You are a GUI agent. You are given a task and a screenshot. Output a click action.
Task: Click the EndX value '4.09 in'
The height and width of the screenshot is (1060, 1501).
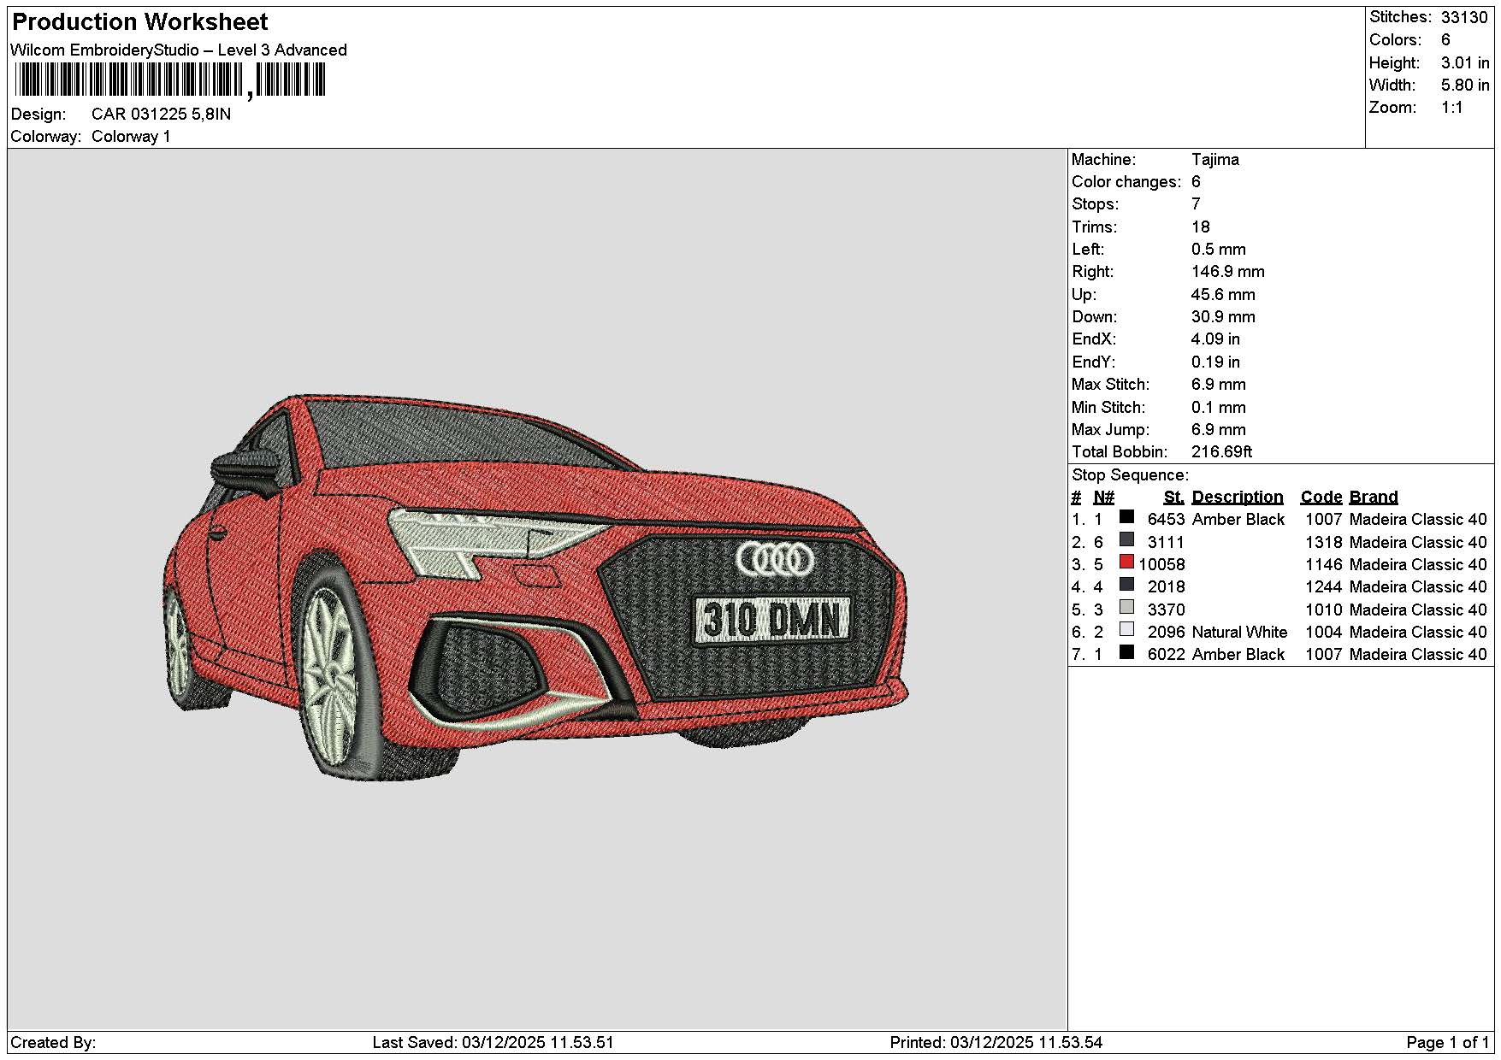pos(1215,339)
